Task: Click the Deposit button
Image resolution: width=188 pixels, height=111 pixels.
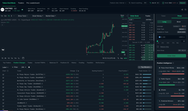Action: click(182, 3)
